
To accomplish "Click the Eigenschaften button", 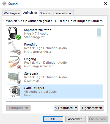I will point(92,108).
